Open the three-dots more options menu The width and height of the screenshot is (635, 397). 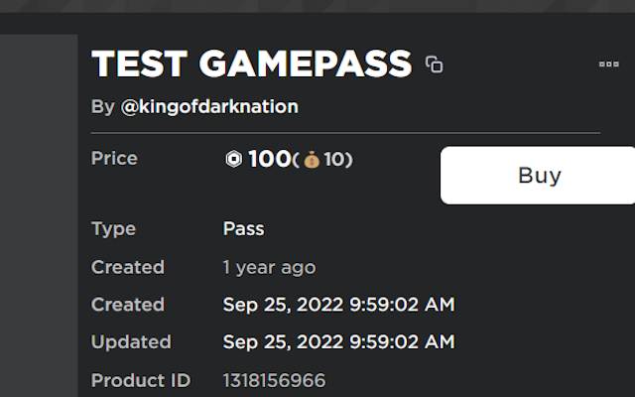(608, 65)
